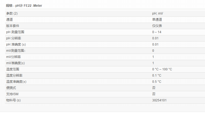Select the material number 30254101
Screen dimensions: 205x113
click(x=160, y=100)
